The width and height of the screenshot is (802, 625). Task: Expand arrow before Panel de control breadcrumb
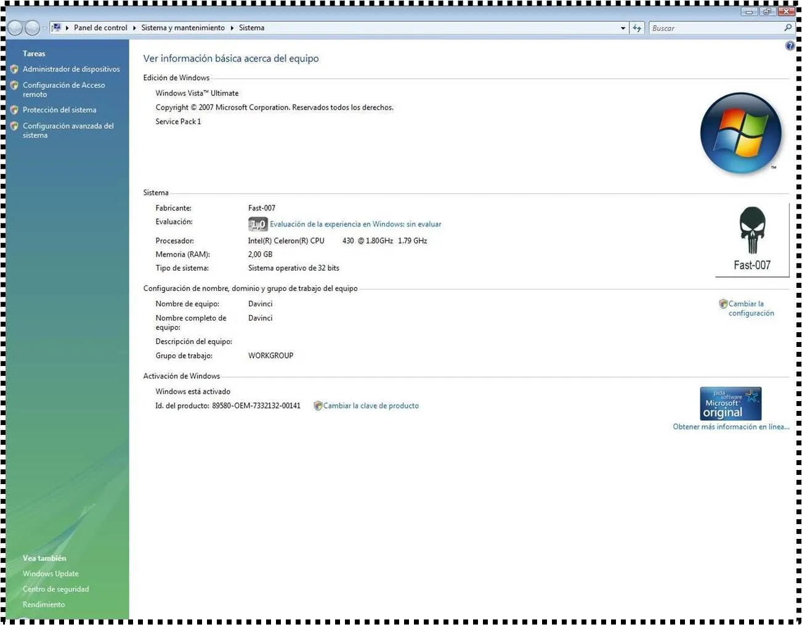pos(67,28)
